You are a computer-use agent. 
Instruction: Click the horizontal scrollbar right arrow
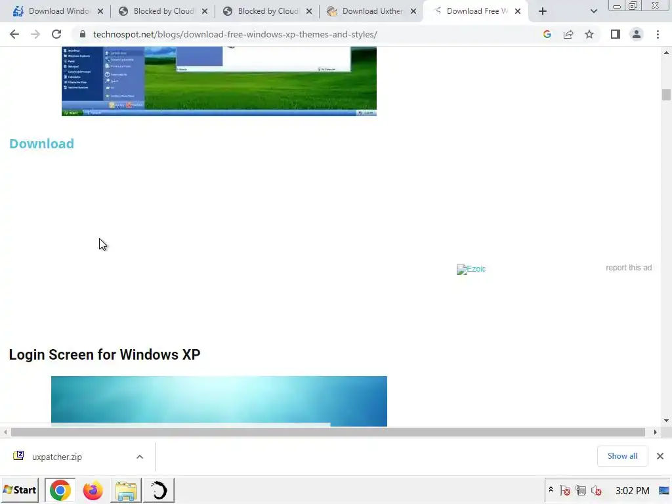(656, 432)
